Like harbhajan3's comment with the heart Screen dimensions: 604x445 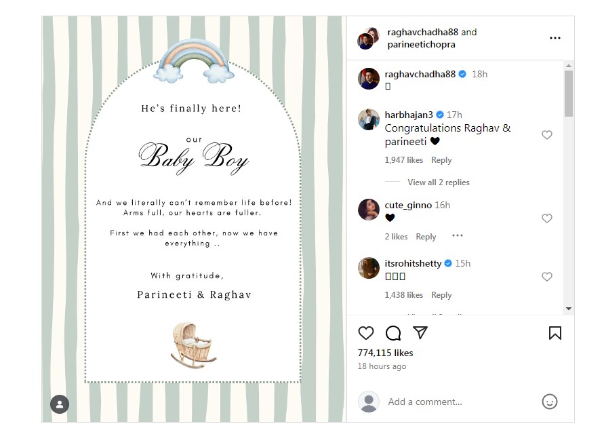tap(546, 135)
